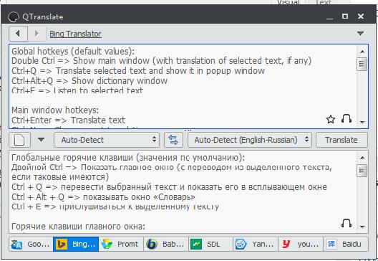The height and width of the screenshot is (261, 378).
Task: Click the Translate button
Action: click(341, 140)
